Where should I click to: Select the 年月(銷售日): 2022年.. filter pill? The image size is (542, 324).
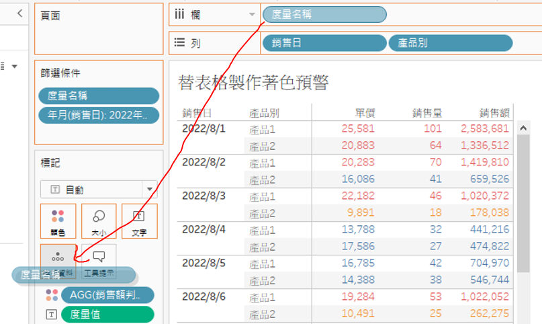coord(99,115)
